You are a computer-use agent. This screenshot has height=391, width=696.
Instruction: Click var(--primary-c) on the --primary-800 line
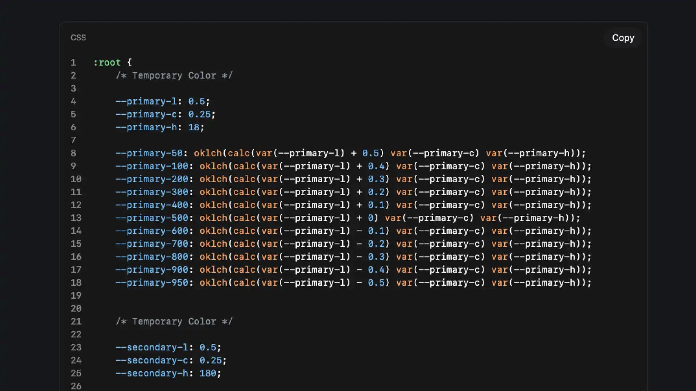[440, 257]
